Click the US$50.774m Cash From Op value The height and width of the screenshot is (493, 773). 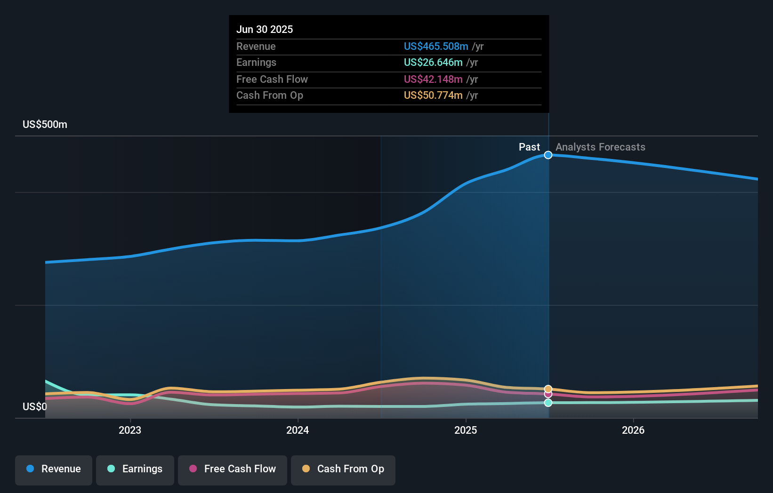(x=433, y=95)
